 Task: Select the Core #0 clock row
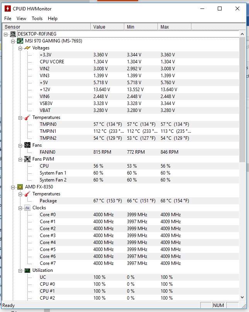click(x=139, y=215)
